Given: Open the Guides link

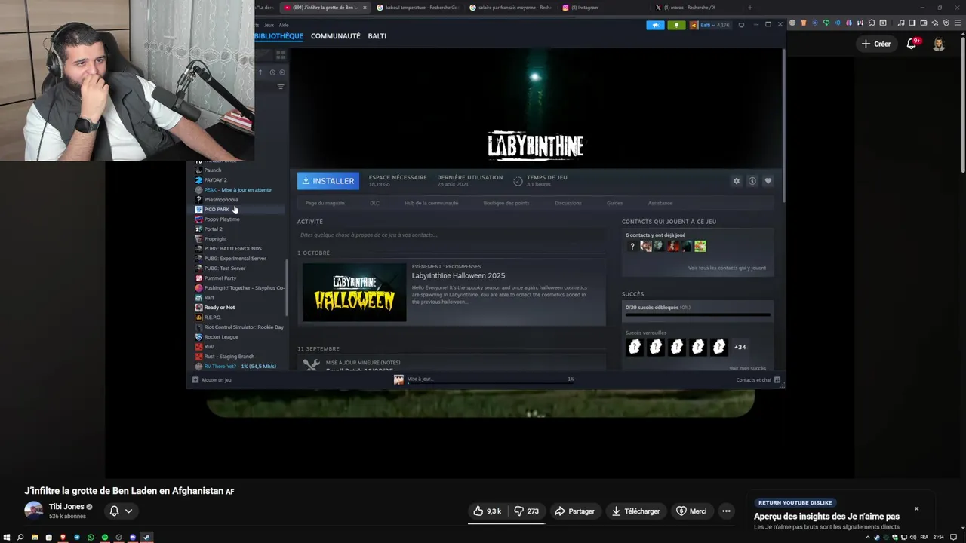Looking at the screenshot, I should coord(614,203).
